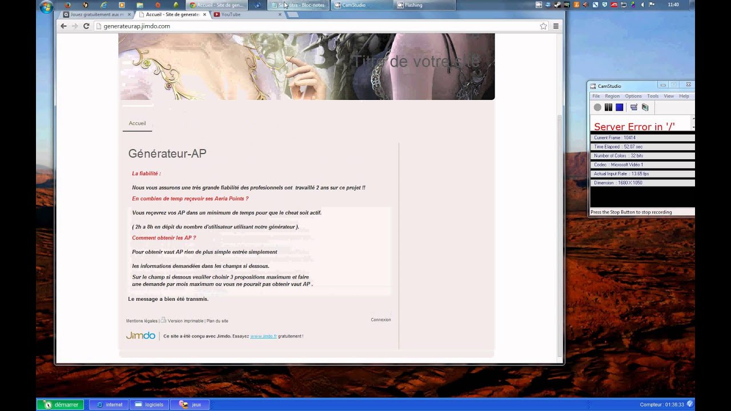
Task: Click the green démarrer button
Action: click(61, 405)
